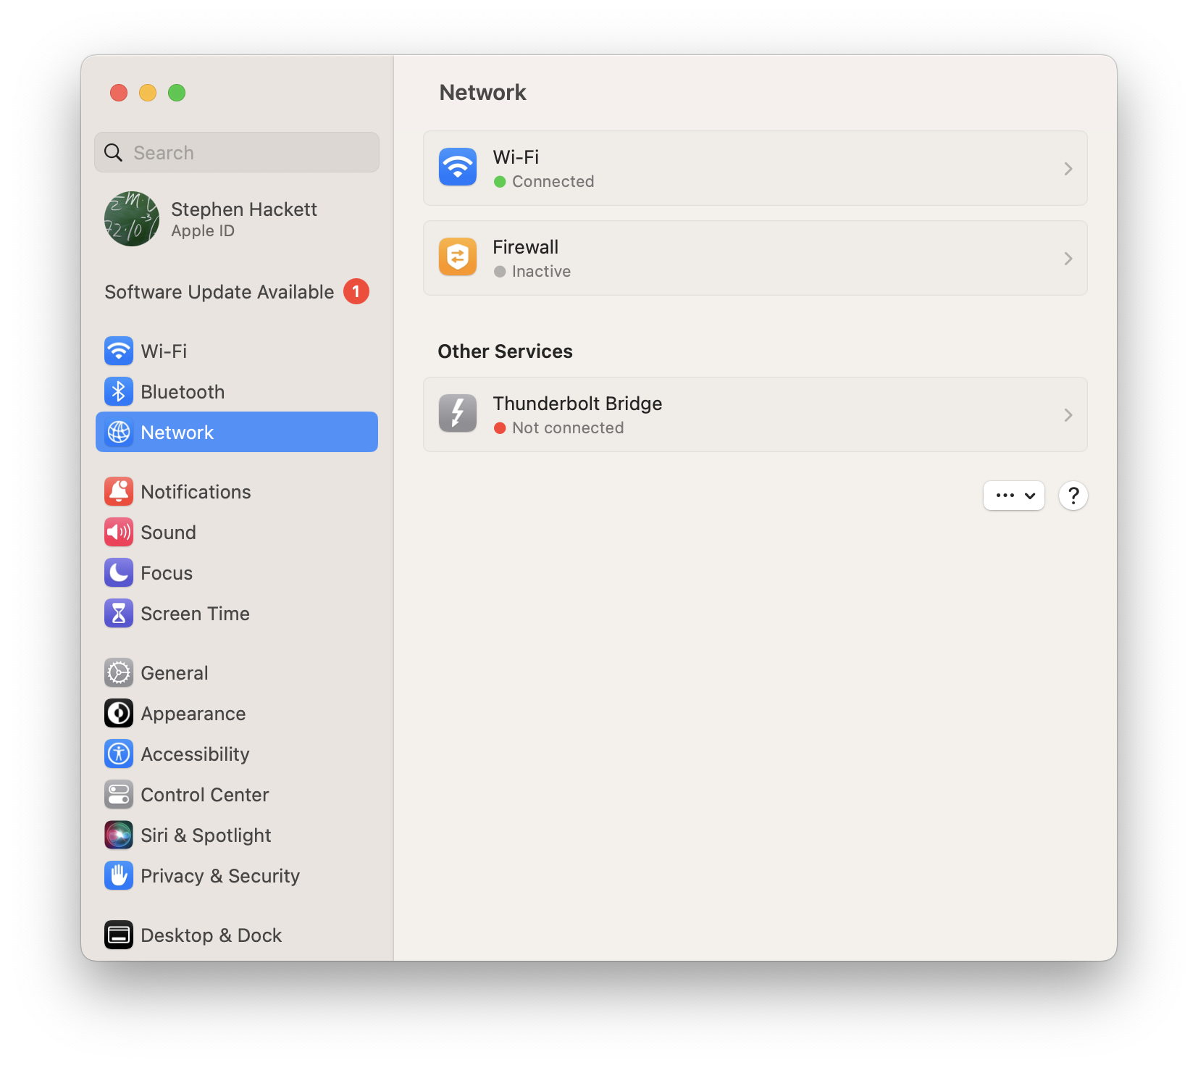Open Thunderbolt Bridge details chevron
The image size is (1198, 1068).
click(x=1068, y=415)
